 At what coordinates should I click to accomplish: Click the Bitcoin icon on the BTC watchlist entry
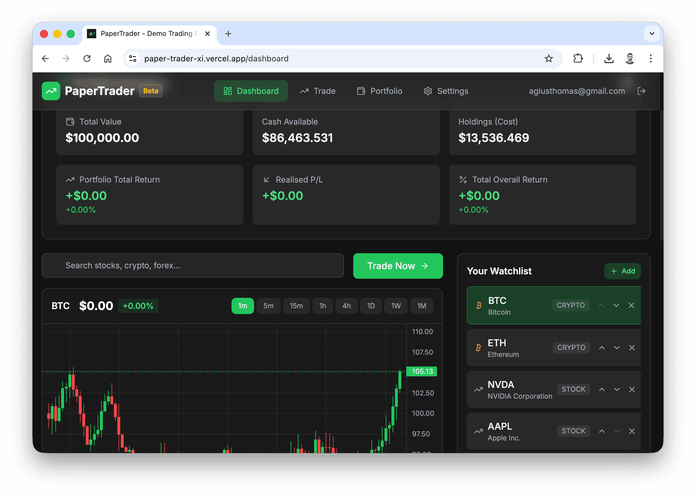coord(479,305)
